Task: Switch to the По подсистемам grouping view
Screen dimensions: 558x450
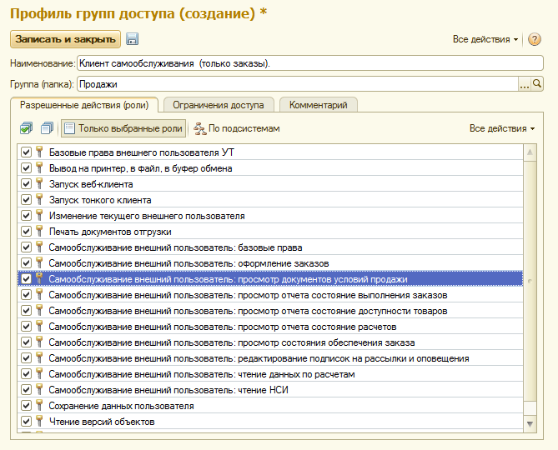Action: (236, 128)
